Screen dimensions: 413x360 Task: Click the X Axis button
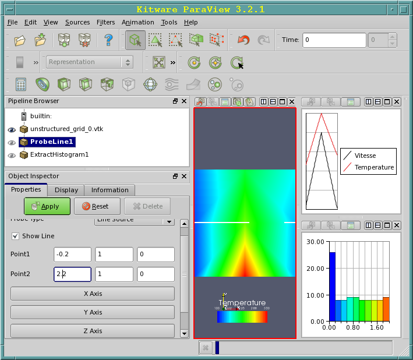pyautogui.click(x=93, y=294)
